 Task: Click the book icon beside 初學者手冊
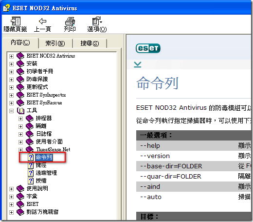coord(20,72)
